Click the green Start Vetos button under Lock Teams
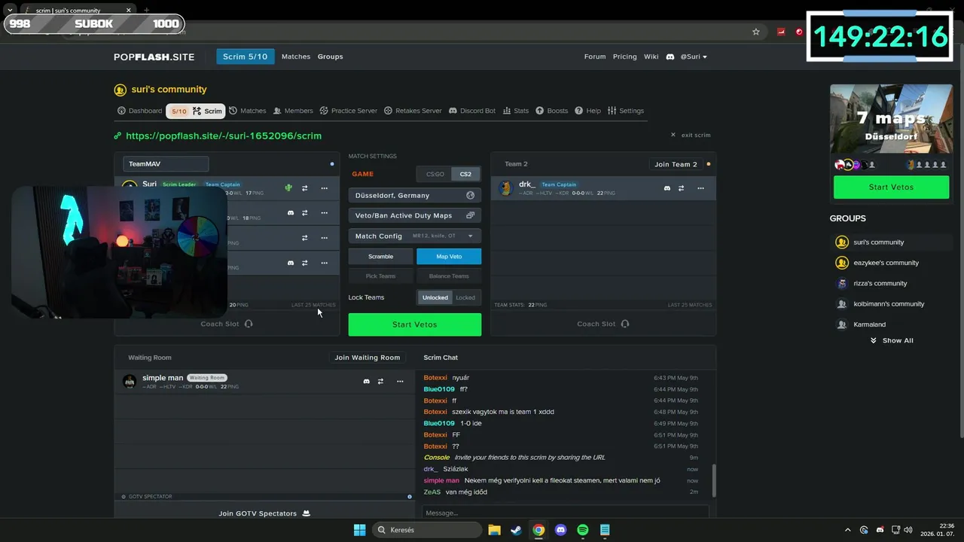 pos(414,324)
